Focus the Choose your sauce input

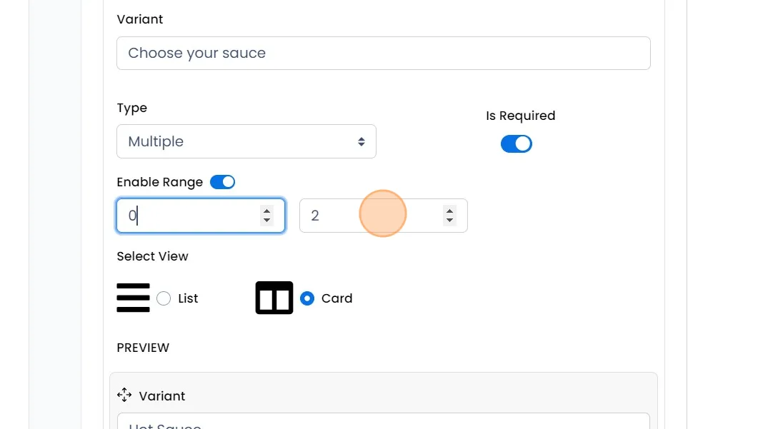383,53
